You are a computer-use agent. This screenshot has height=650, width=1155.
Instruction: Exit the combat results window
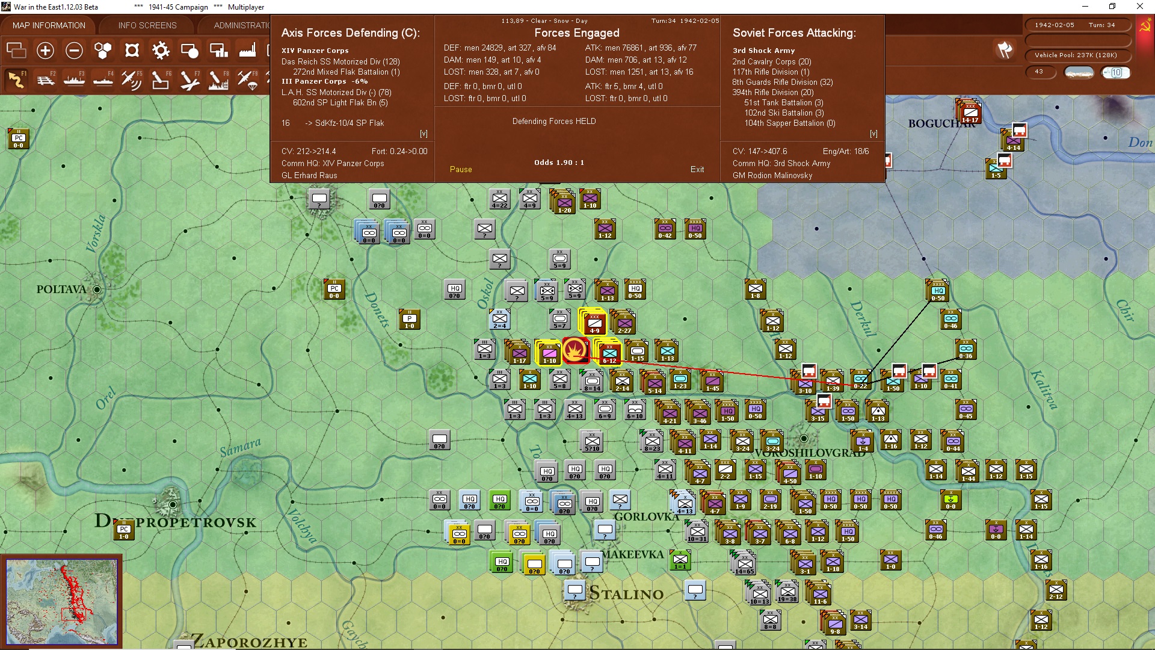click(x=697, y=170)
